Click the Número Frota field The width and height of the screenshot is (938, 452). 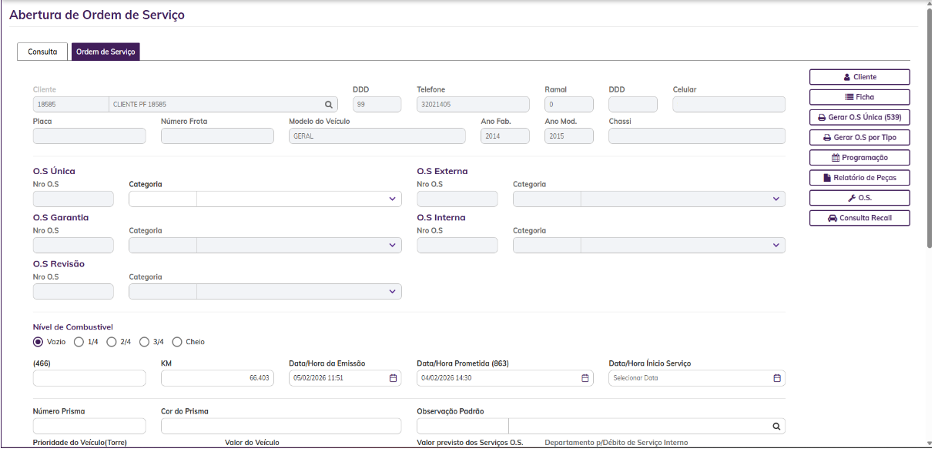pos(217,136)
